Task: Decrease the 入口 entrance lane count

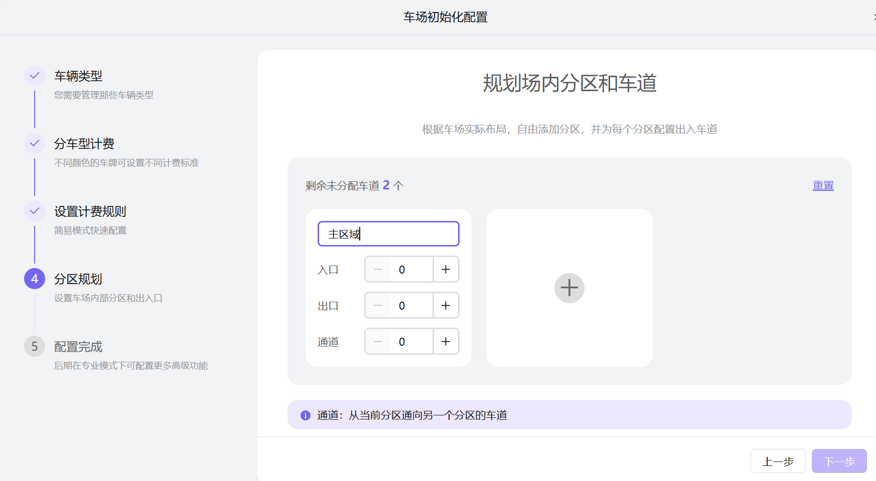Action: coord(378,269)
